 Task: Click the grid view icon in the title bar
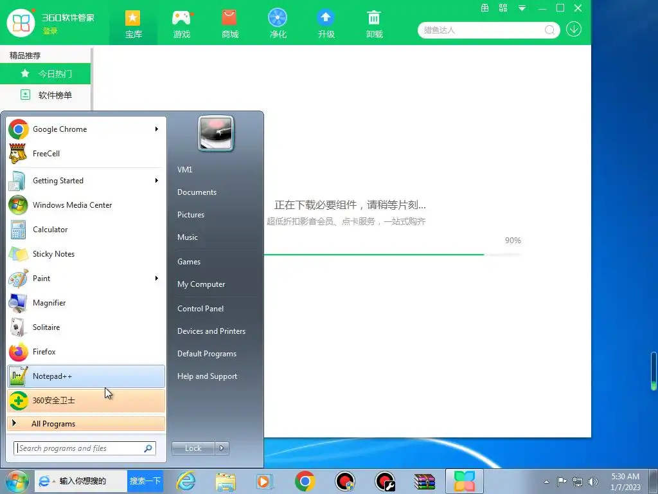click(x=485, y=8)
